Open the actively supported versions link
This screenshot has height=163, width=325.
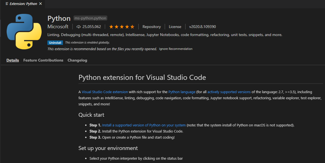229,92
